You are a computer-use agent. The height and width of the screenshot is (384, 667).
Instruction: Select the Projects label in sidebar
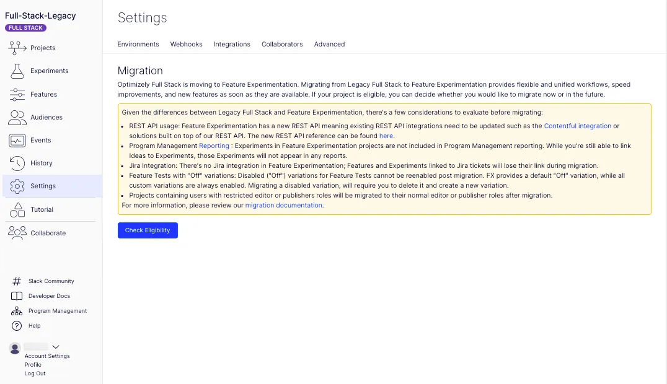click(43, 48)
